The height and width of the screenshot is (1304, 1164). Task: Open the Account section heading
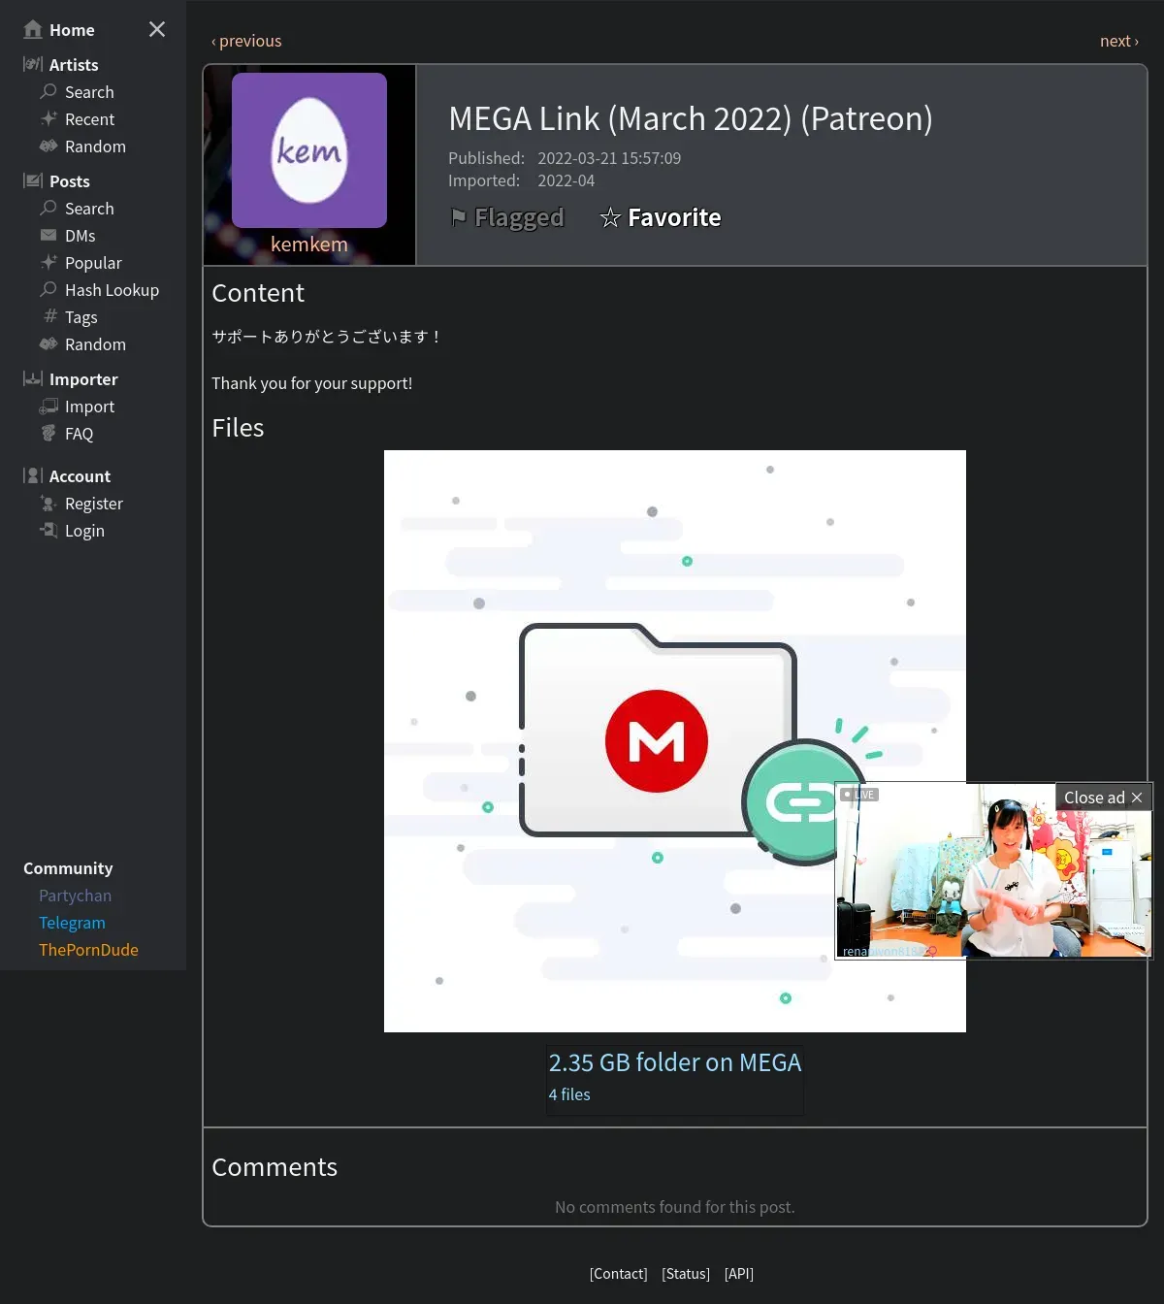(x=80, y=476)
